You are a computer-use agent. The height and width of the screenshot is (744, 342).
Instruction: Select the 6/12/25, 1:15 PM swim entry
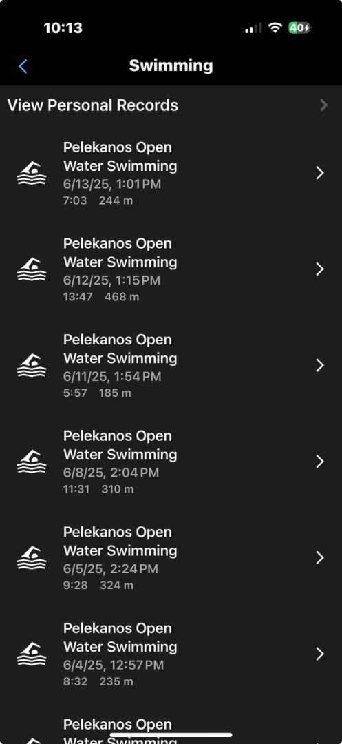point(171,269)
